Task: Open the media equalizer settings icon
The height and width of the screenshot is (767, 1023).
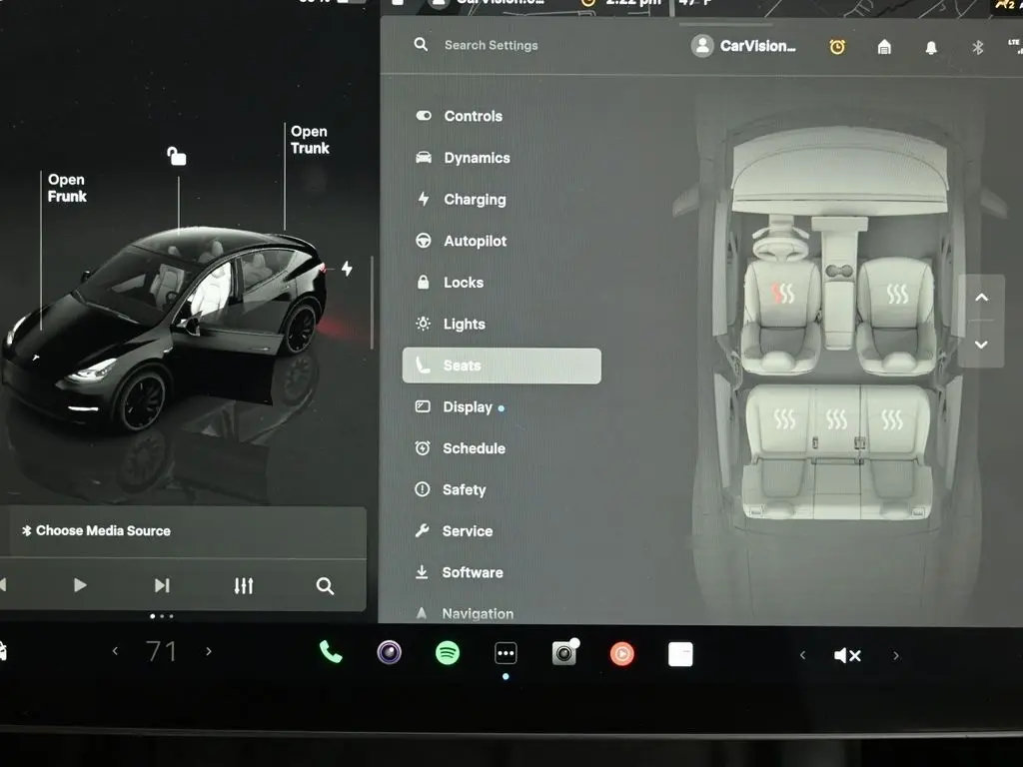Action: [244, 586]
